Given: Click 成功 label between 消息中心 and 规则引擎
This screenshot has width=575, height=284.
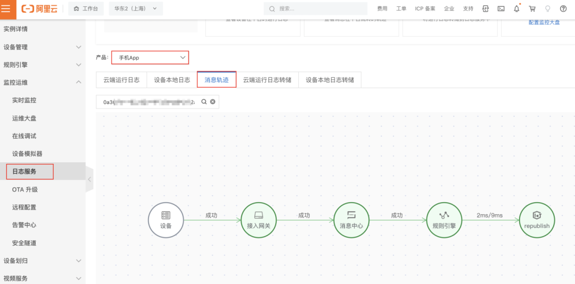Looking at the screenshot, I should pos(397,215).
